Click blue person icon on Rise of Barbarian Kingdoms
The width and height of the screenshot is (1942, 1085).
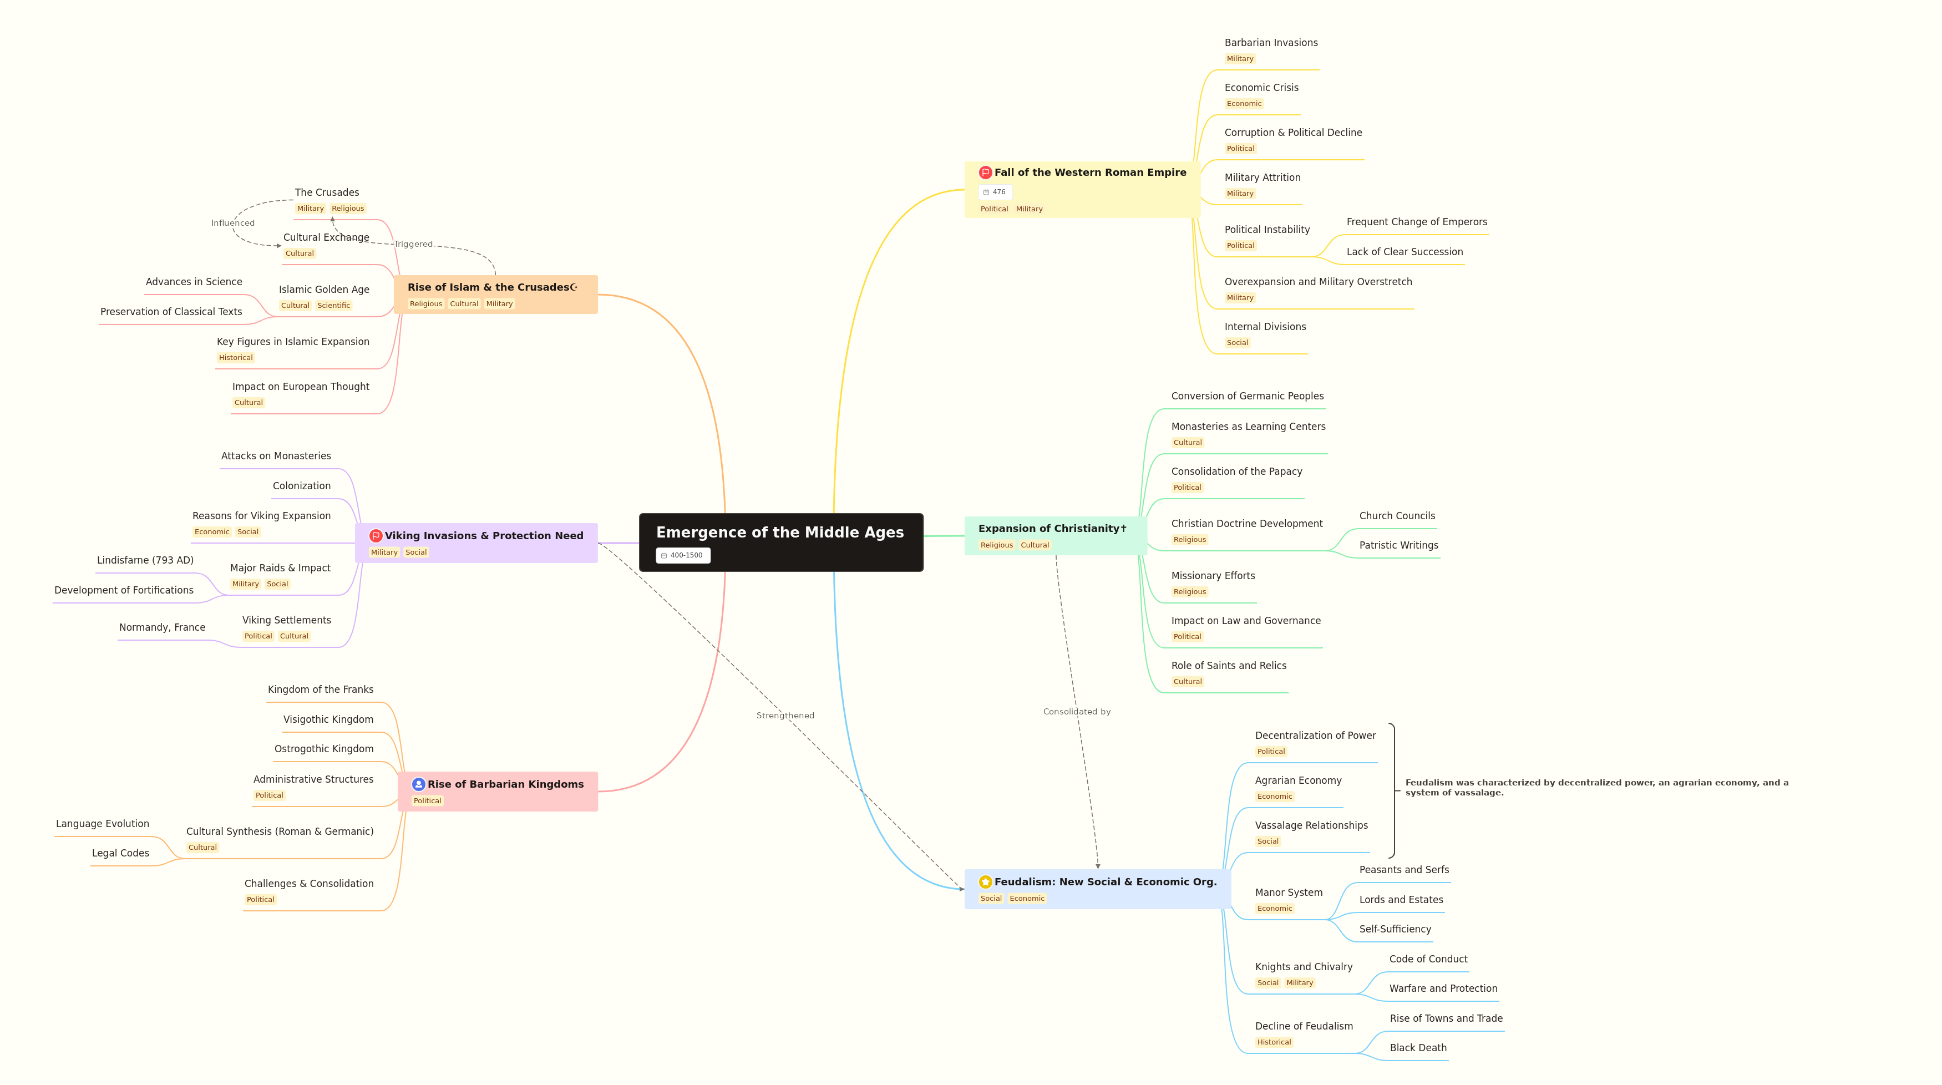[x=418, y=784]
